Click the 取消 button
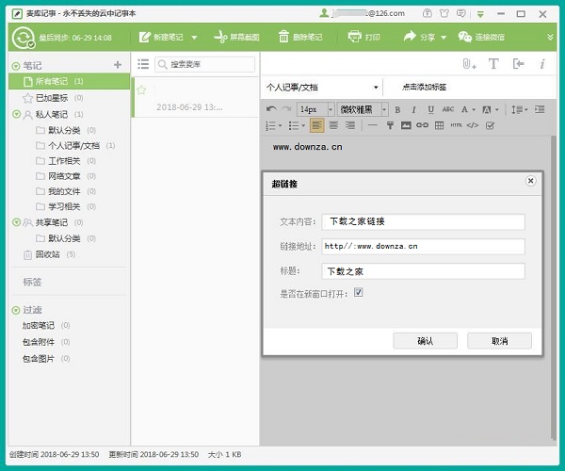Screen dimensions: 565x471 pyautogui.click(x=499, y=341)
